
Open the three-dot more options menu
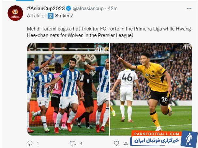[x=189, y=9]
